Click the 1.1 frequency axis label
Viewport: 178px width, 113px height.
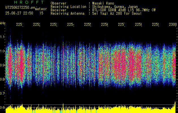click(x=3, y=37)
